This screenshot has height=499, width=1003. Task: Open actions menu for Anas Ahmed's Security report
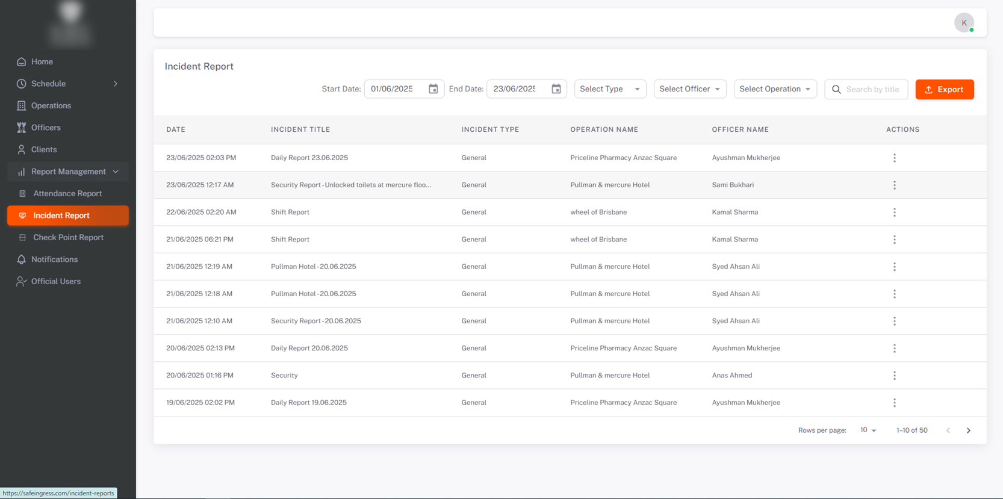coord(894,376)
